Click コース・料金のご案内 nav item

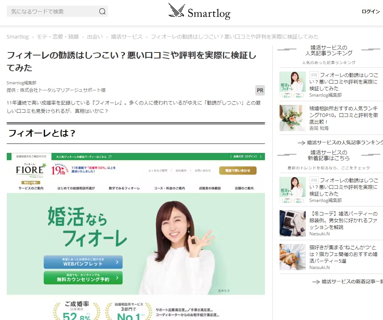coord(169,188)
